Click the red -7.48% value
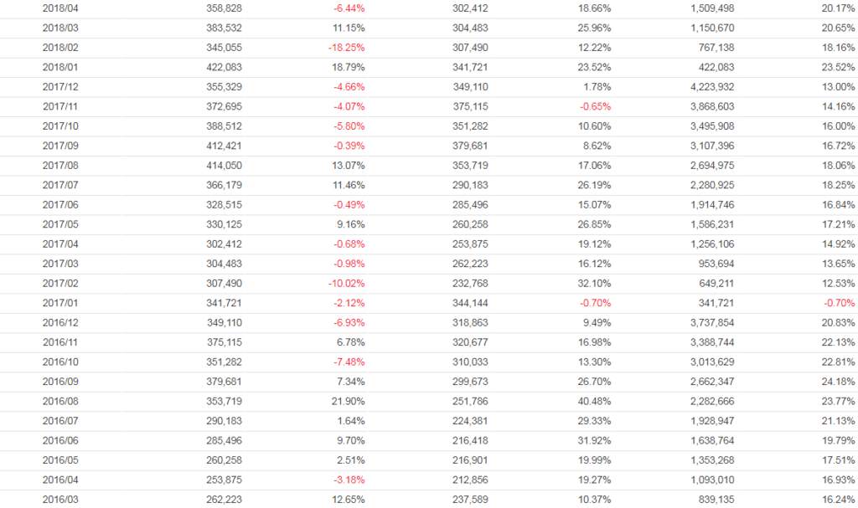Image resolution: width=858 pixels, height=508 pixels. tap(349, 362)
